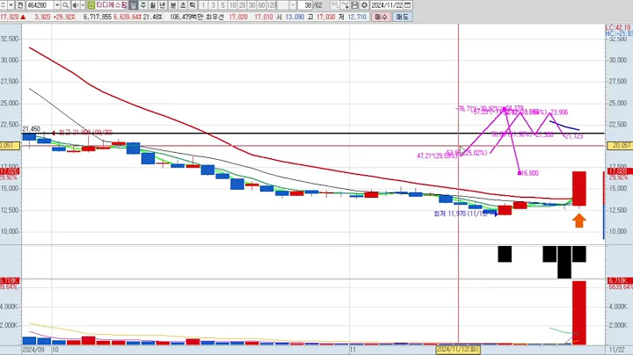Select the daily (일) chart period
This screenshot has width=633, height=355.
tap(134, 5)
